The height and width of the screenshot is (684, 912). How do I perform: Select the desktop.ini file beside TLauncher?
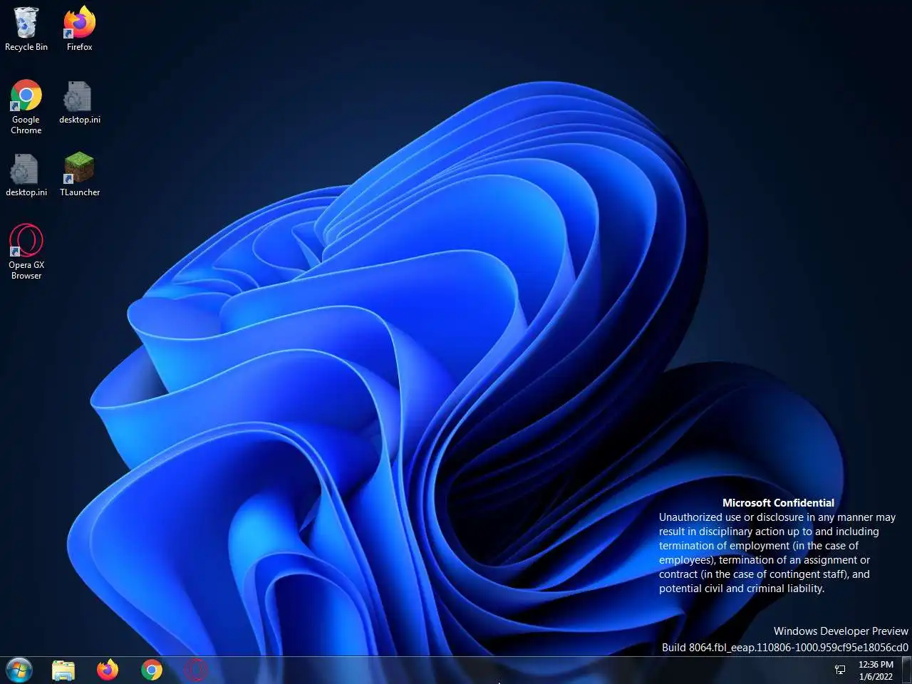click(26, 174)
